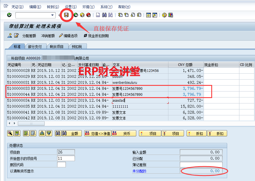This screenshot has width=255, height=181.
Task: Switch to the 部分支付 tab
Action: click(x=35, y=47)
